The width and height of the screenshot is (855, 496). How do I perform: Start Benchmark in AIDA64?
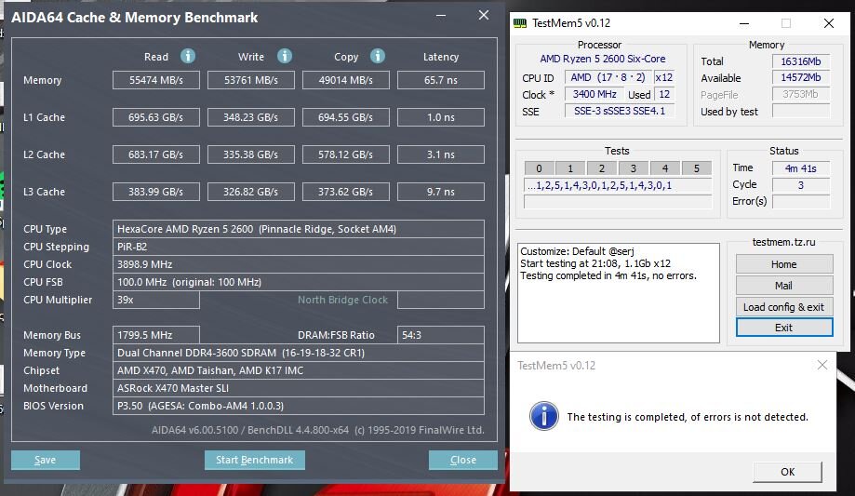[255, 460]
